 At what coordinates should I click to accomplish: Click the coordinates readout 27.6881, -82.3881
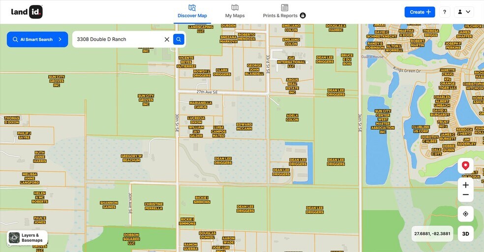(x=432, y=234)
